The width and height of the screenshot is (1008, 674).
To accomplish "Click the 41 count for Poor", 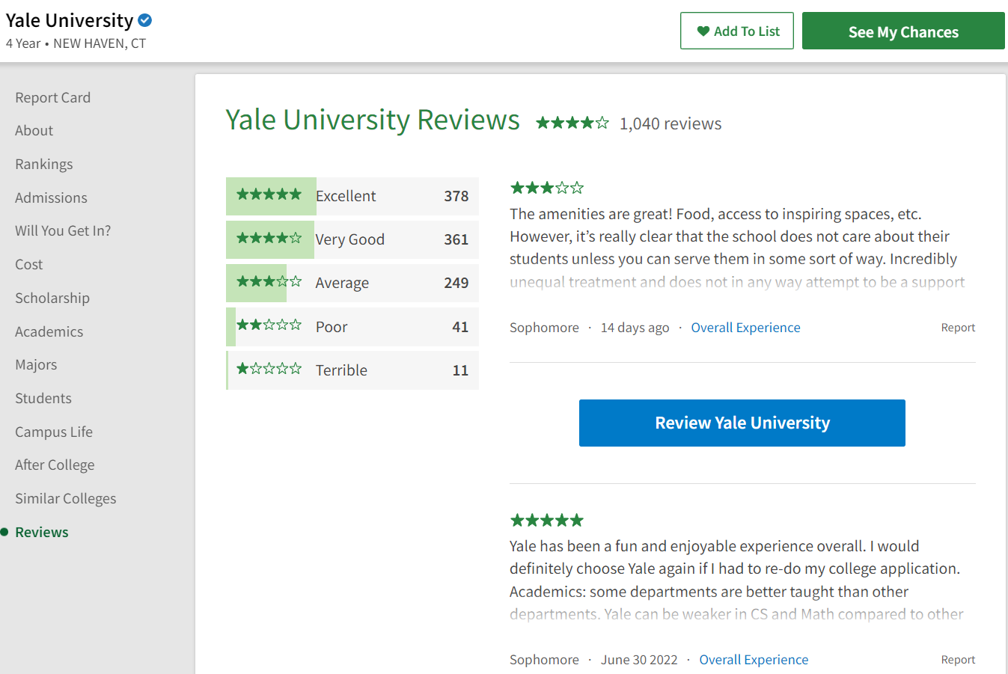I will [x=460, y=327].
